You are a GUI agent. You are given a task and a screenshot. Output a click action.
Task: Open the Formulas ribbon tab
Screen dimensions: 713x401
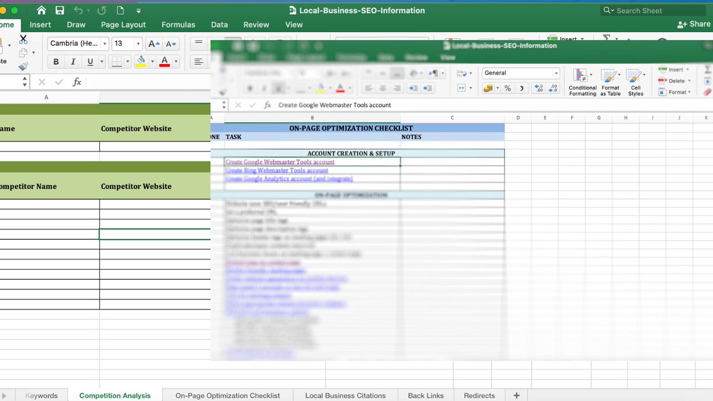point(178,25)
